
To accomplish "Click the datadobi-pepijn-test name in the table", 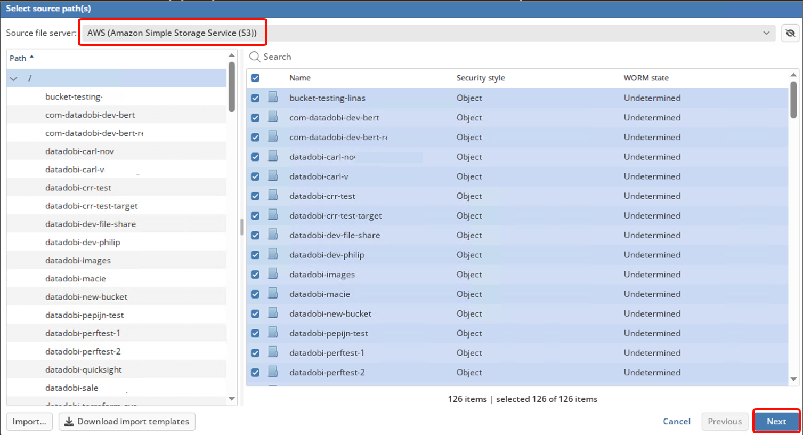I will pos(329,333).
